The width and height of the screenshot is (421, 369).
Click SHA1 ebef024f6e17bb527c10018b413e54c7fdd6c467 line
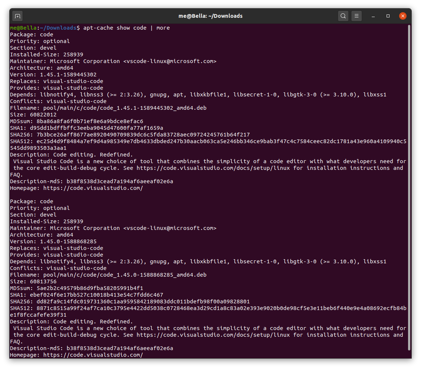[x=86, y=295]
